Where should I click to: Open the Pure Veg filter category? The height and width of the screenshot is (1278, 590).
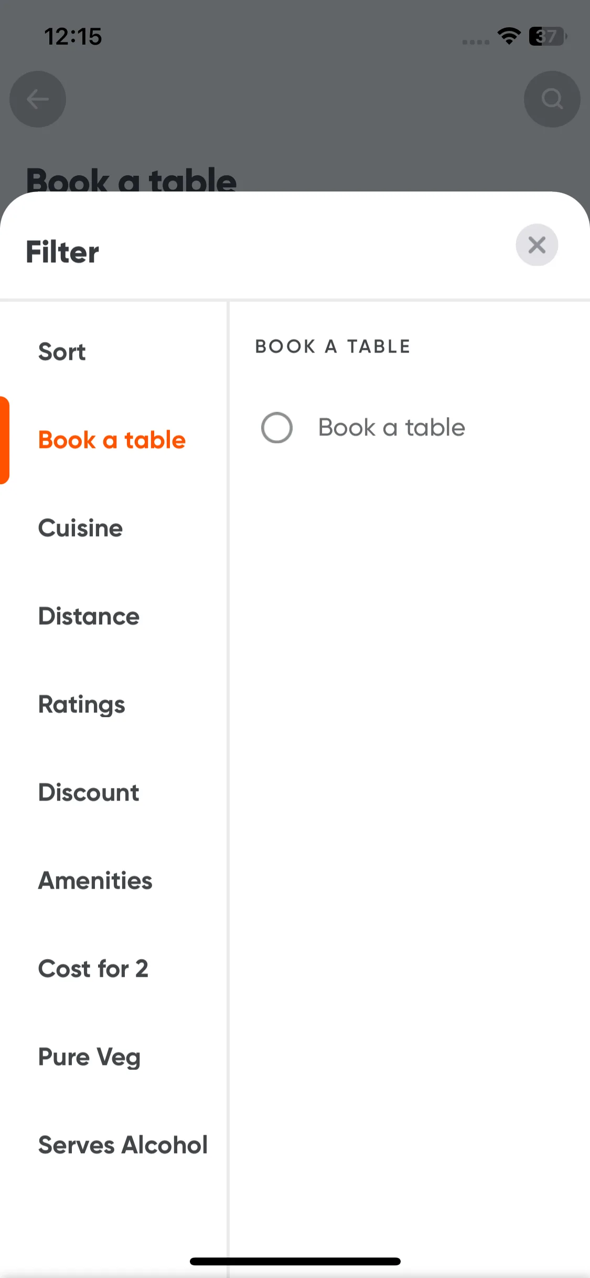[x=89, y=1057]
